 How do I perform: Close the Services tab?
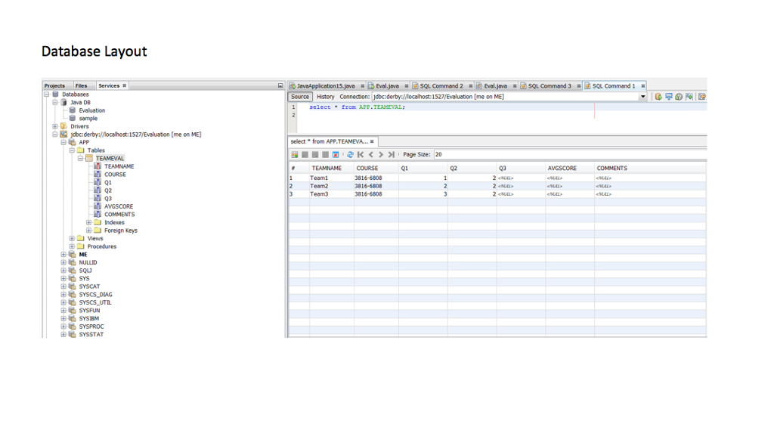(x=125, y=85)
